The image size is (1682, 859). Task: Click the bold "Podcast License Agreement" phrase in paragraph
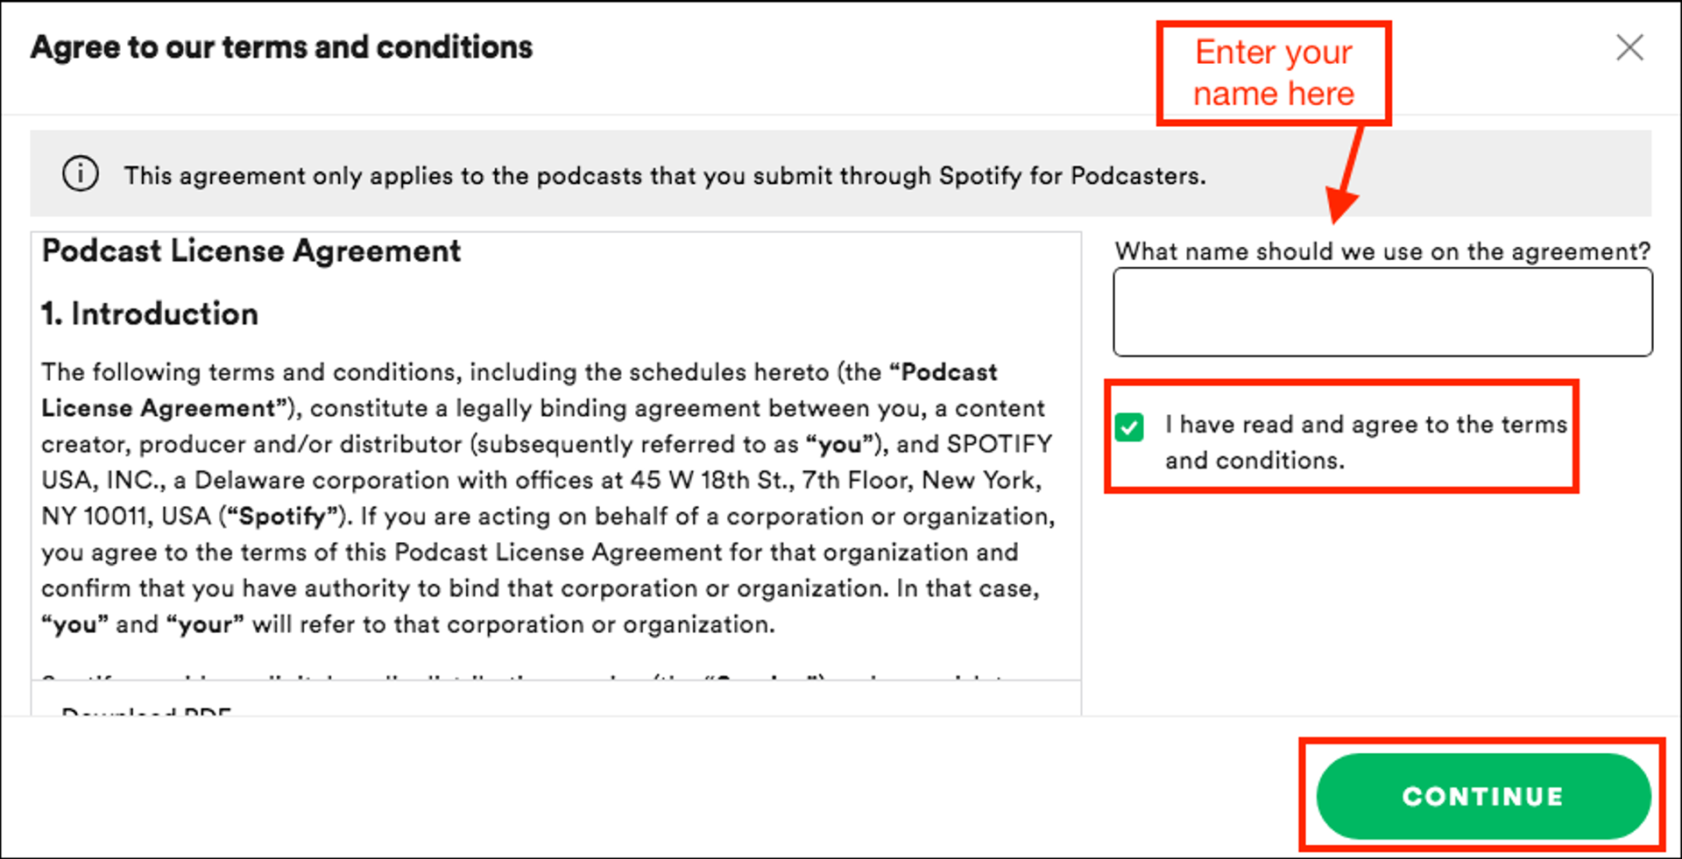(519, 390)
